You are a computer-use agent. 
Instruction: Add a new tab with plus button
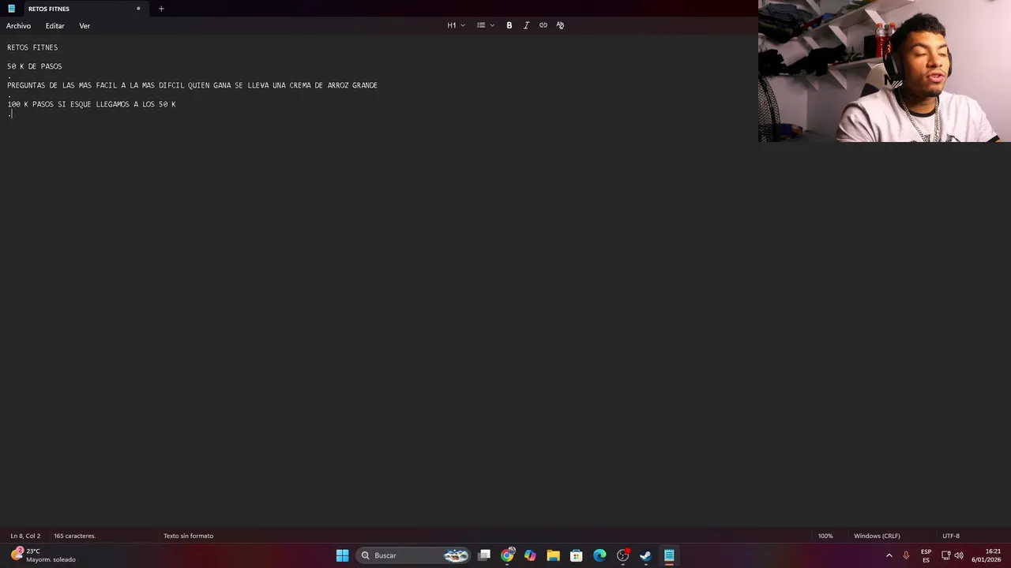161,9
